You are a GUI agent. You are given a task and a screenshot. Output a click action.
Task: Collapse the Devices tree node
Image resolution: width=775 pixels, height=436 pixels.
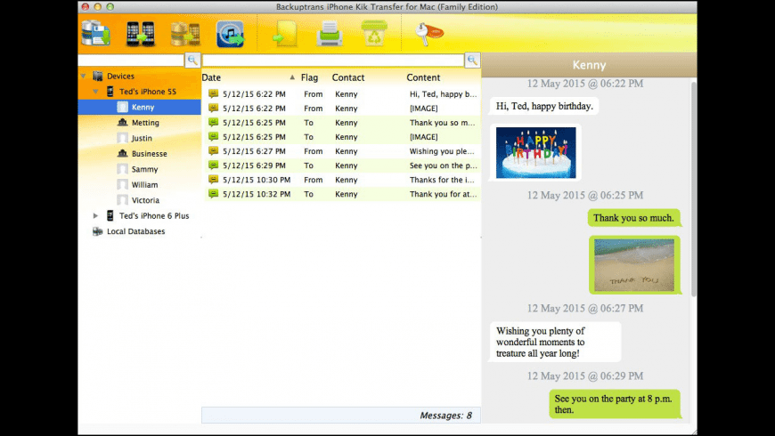[83, 76]
